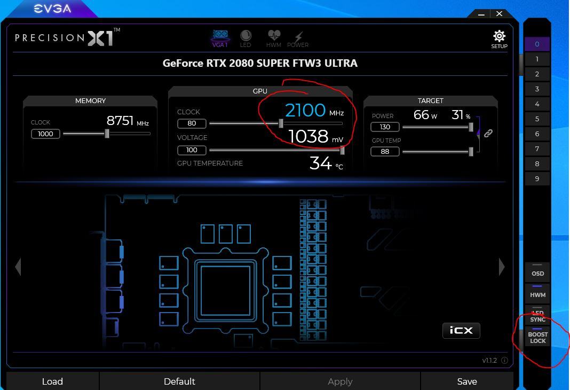
Task: Click the 34 °C GPU temperature readout
Action: 326,163
